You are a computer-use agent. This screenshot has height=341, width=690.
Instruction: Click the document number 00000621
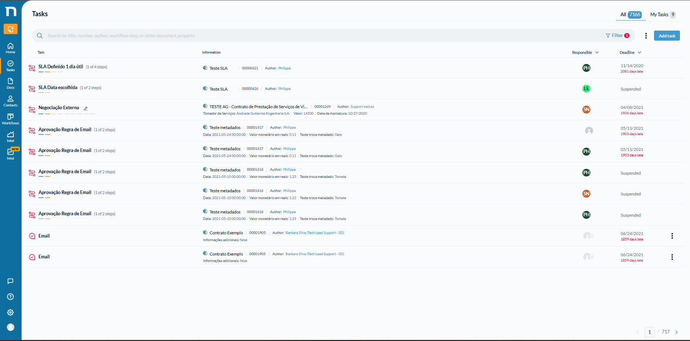click(x=250, y=68)
